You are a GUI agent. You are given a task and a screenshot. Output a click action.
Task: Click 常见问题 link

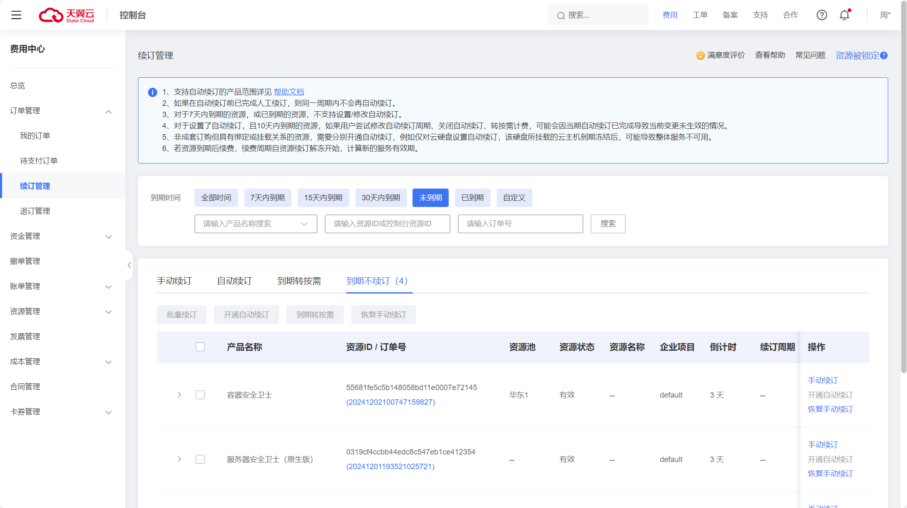[810, 55]
